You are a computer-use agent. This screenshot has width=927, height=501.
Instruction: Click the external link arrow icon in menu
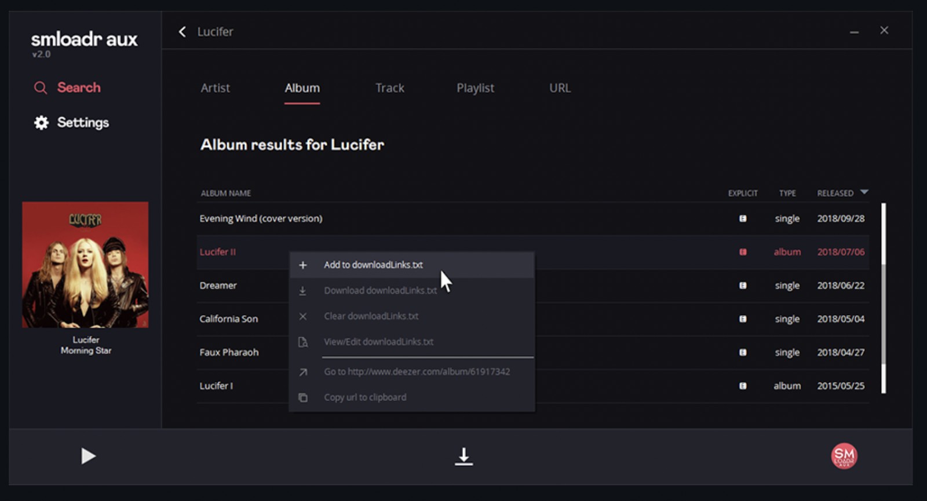tap(302, 372)
